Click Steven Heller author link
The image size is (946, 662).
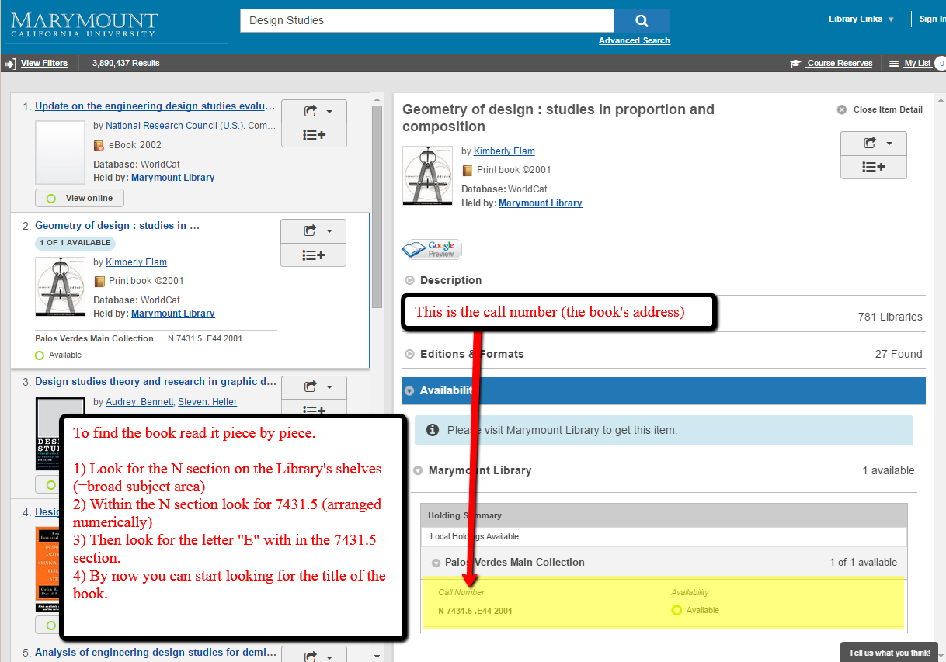point(207,402)
